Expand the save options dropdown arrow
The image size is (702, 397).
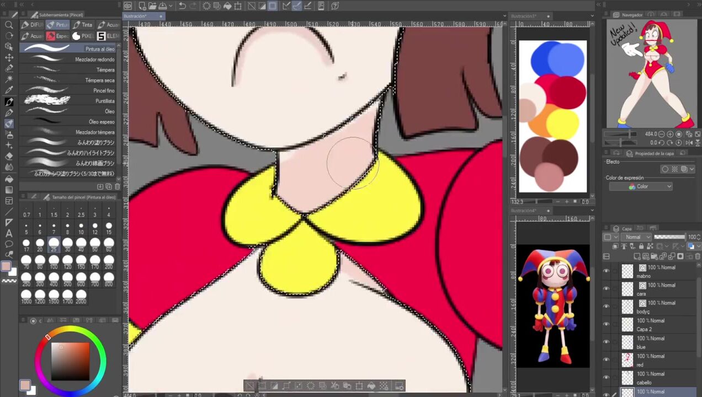tap(171, 6)
